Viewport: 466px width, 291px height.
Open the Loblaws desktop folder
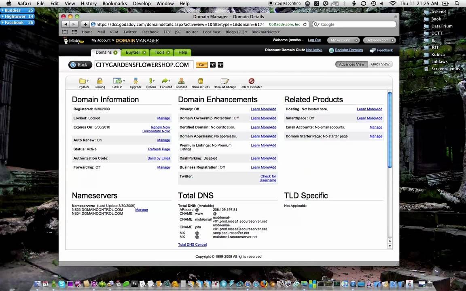tap(435, 62)
